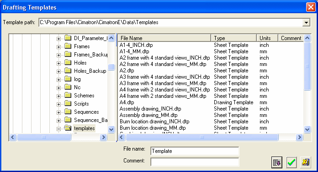Select Burn location drawing_MM.dtp
The image size is (318, 172).
tap(153, 128)
